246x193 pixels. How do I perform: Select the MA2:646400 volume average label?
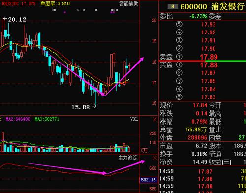pyautogui.click(x=18, y=119)
